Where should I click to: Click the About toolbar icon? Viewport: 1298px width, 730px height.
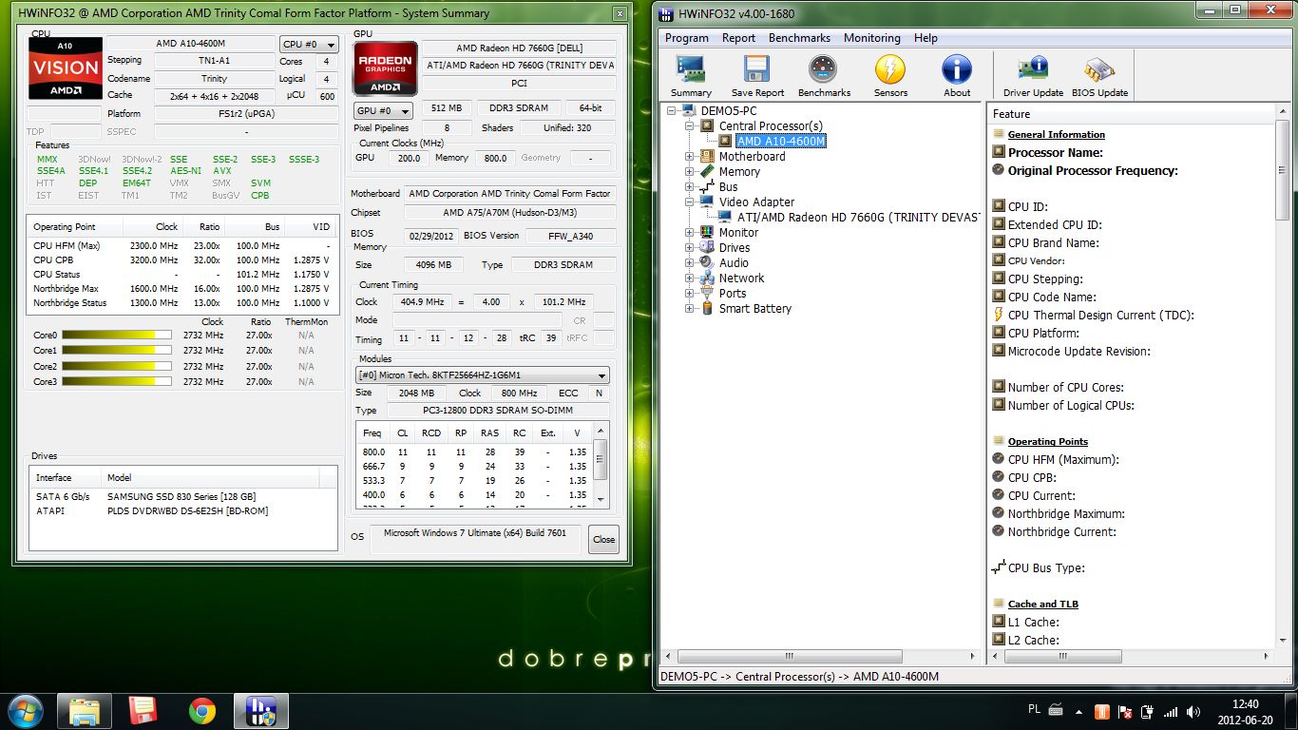tap(957, 75)
